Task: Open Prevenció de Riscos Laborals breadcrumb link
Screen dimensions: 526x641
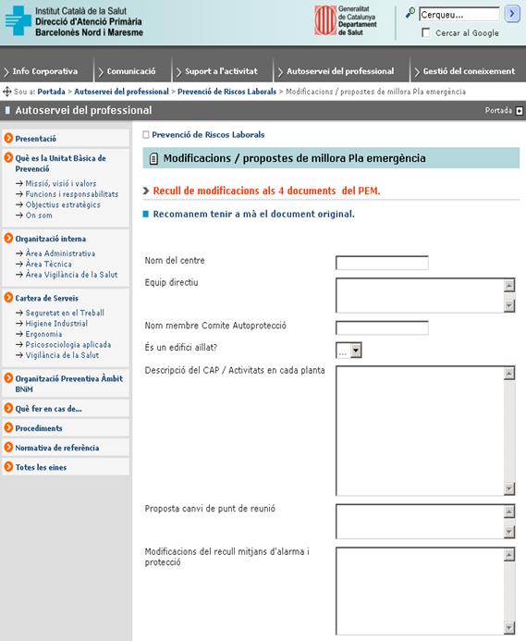Action: coord(226,92)
